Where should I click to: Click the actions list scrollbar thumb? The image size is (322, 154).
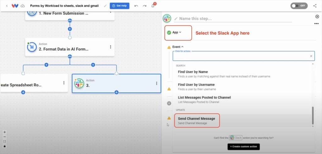[313, 115]
